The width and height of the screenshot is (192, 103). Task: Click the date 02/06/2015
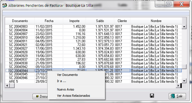tap(44, 45)
